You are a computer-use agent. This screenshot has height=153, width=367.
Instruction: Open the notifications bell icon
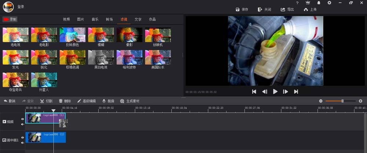click(x=319, y=3)
